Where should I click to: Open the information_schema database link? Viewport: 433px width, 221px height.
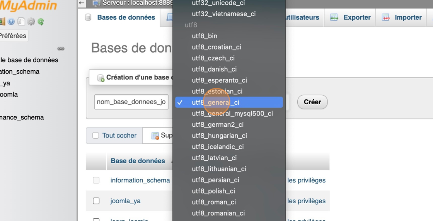tap(140, 180)
